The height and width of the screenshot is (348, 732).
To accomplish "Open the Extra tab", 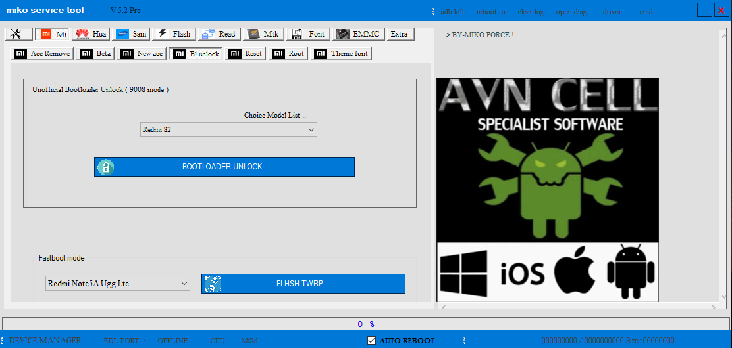I will tap(400, 34).
